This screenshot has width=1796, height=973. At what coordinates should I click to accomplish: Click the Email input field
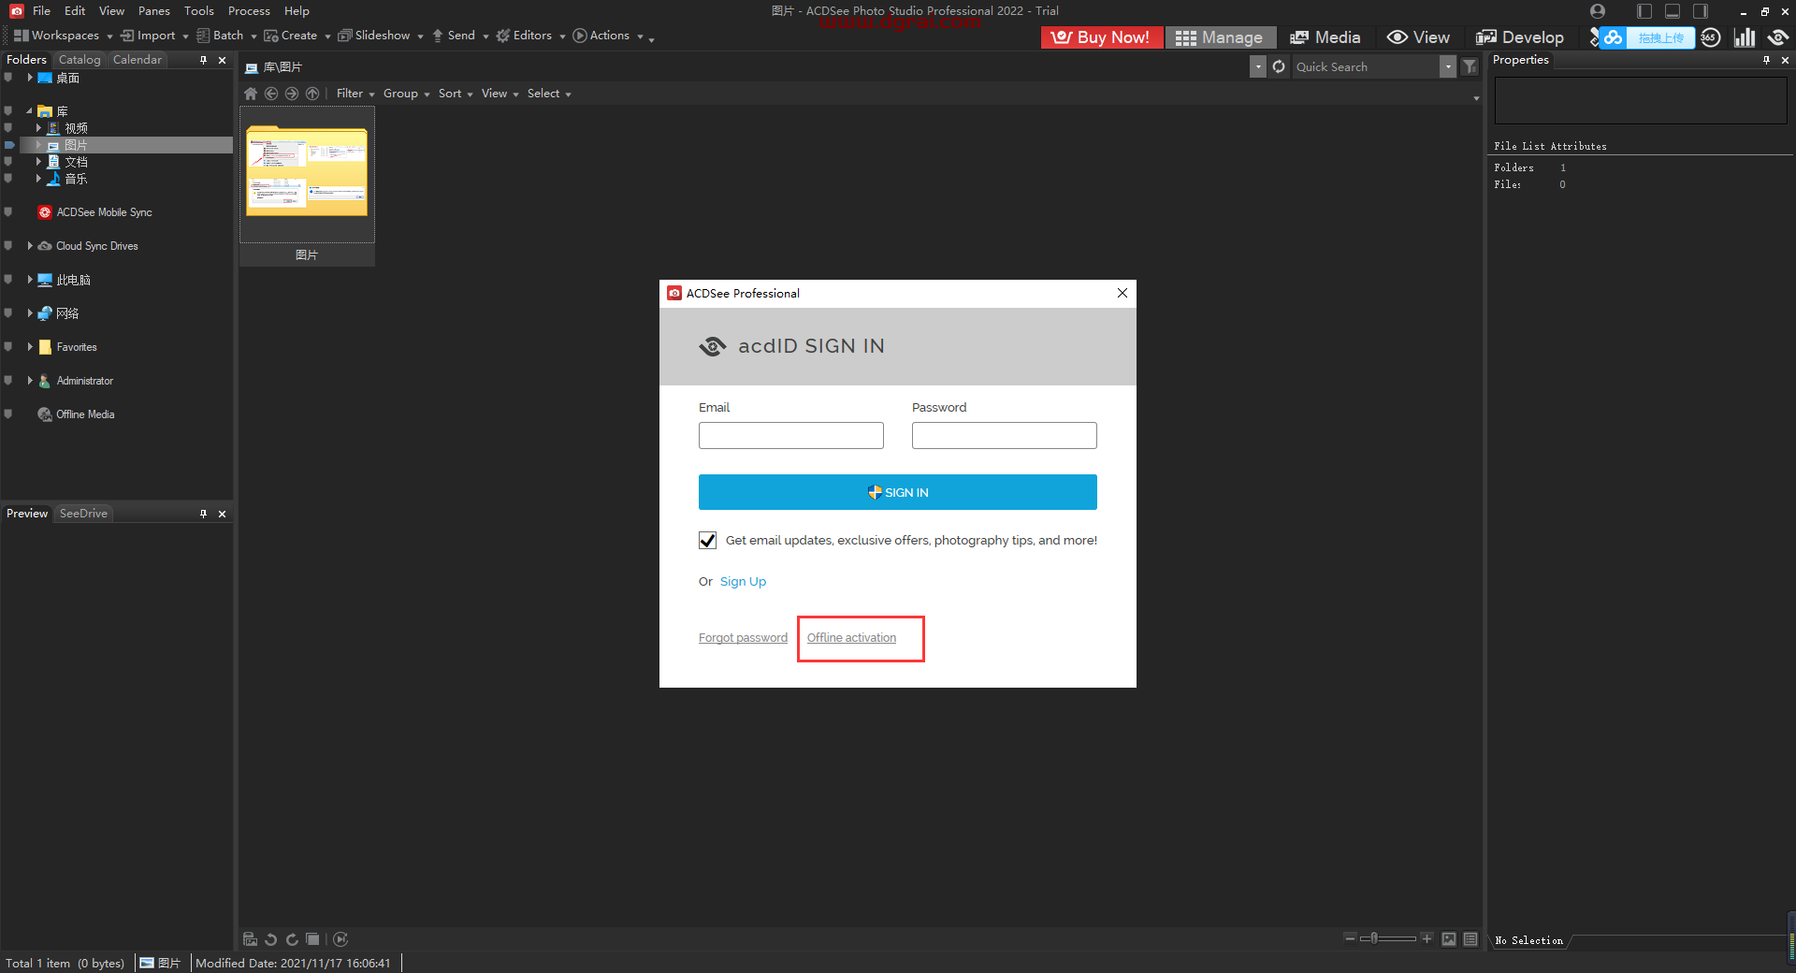click(x=790, y=435)
